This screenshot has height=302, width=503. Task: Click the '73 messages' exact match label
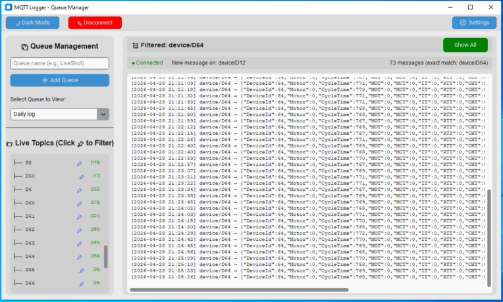point(438,63)
